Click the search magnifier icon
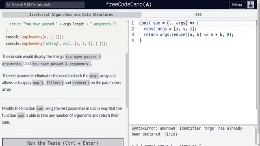260x146 pixels. coord(9,4)
